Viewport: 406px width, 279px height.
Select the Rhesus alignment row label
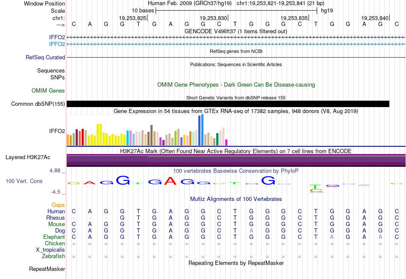click(56, 218)
